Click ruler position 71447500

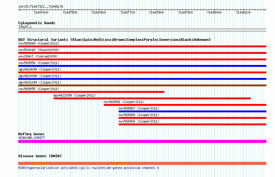(70, 12)
